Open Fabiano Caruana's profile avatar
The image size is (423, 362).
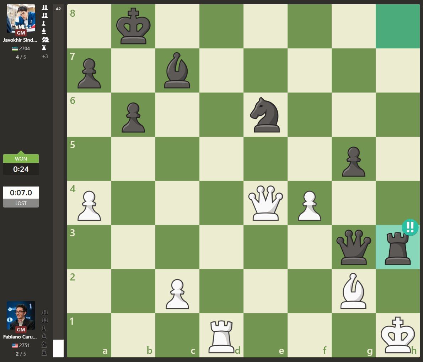click(x=21, y=315)
